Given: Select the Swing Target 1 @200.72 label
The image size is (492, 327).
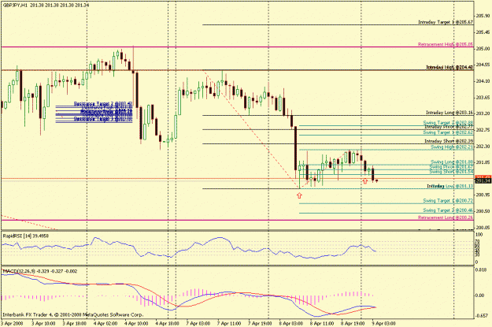Looking at the screenshot, I should 448,200.
